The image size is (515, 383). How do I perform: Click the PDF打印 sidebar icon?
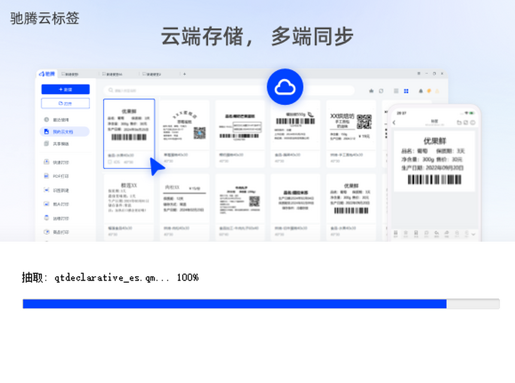pyautogui.click(x=47, y=176)
